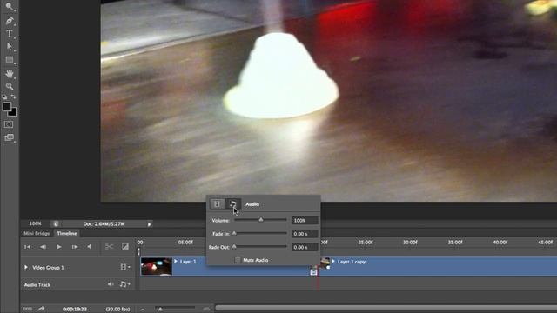Select the Rectangle shape tool
Image resolution: width=557 pixels, height=313 pixels.
point(10,60)
